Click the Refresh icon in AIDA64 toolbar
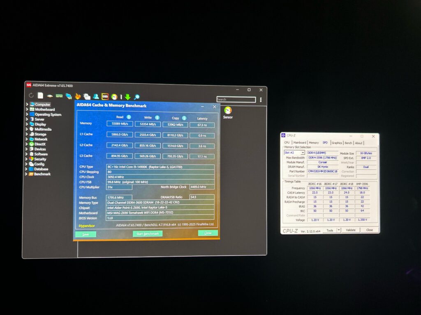Screen dimensions: 421x315 click(31, 95)
